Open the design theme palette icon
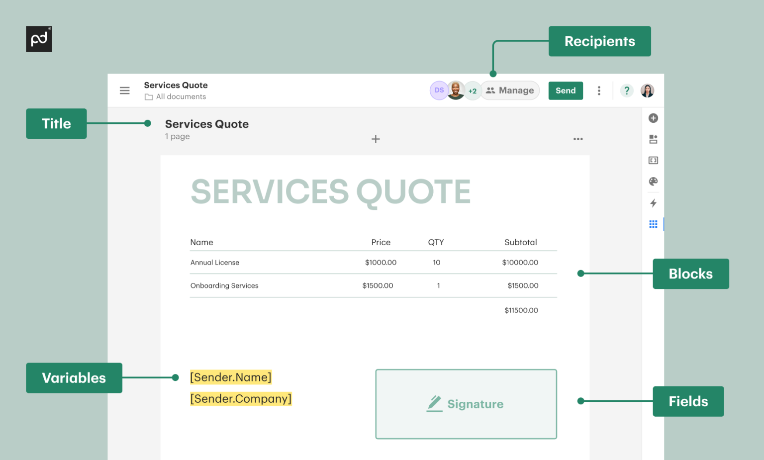The image size is (764, 460). click(x=653, y=182)
